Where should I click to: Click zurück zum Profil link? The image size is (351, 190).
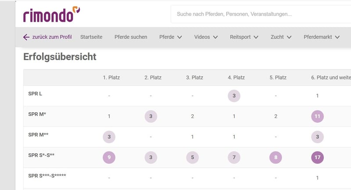click(x=52, y=37)
